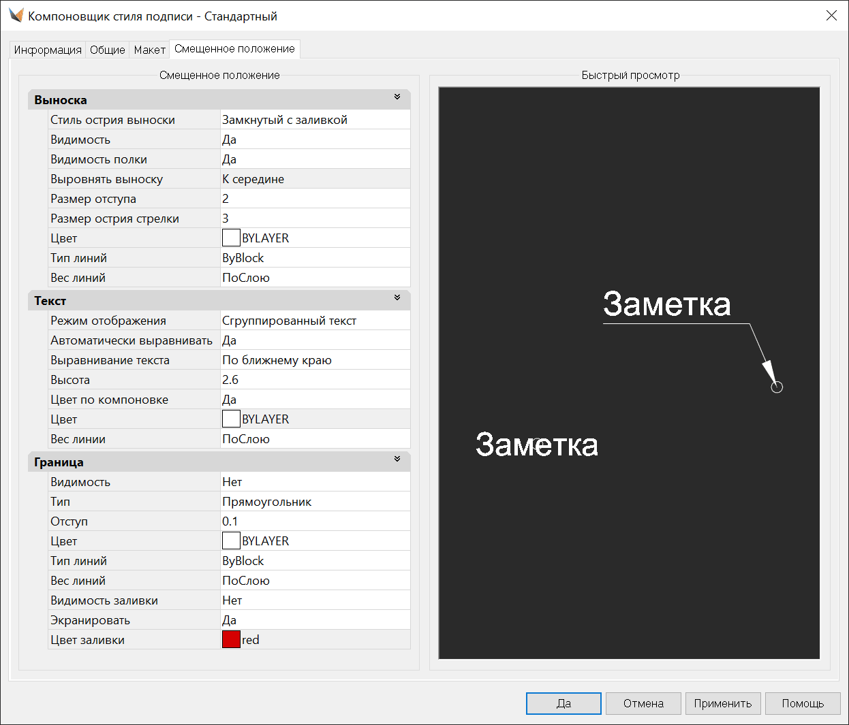Collapse the Граница section chevron

397,460
